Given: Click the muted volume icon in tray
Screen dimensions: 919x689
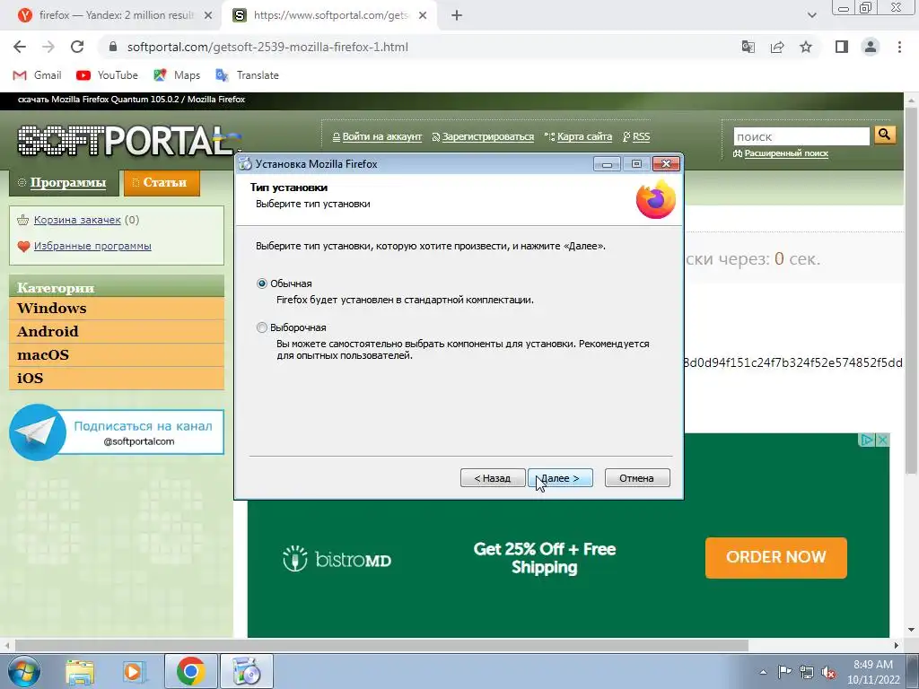Looking at the screenshot, I should 828,672.
